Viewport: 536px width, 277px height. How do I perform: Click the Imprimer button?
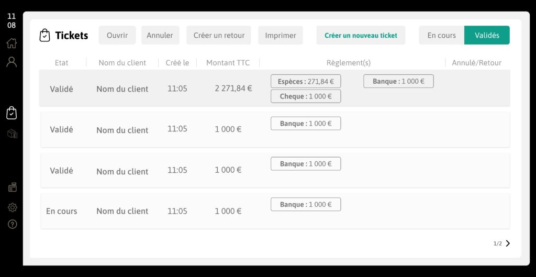(x=281, y=35)
